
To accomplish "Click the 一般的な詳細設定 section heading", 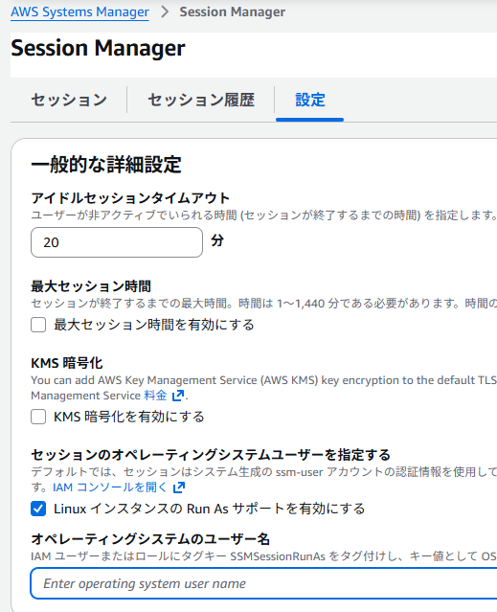I will (106, 165).
